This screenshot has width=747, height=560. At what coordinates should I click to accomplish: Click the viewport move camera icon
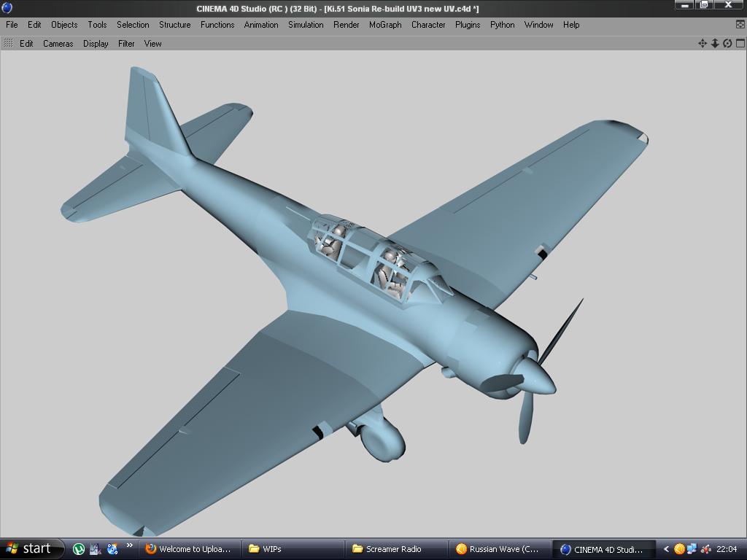pyautogui.click(x=703, y=44)
